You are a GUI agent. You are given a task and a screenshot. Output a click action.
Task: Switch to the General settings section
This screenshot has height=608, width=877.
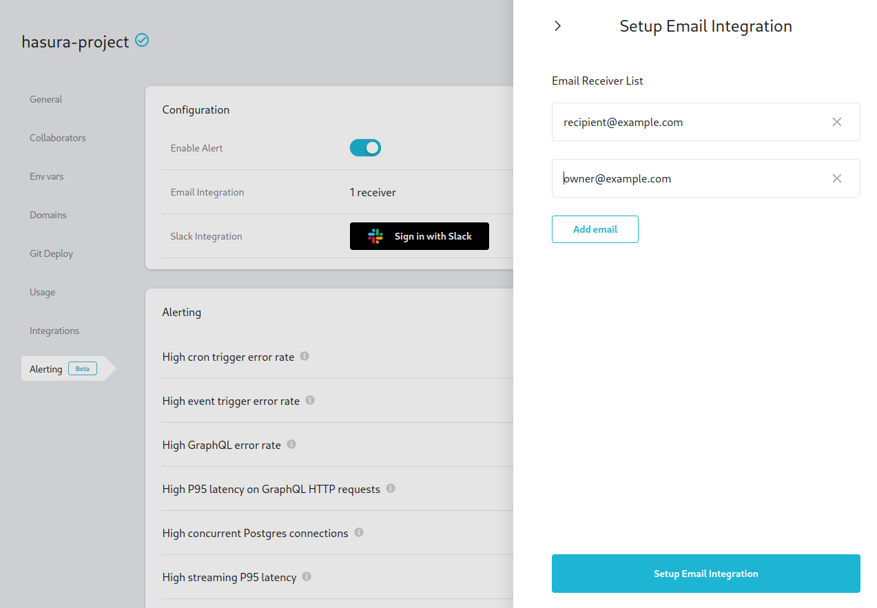coord(45,99)
